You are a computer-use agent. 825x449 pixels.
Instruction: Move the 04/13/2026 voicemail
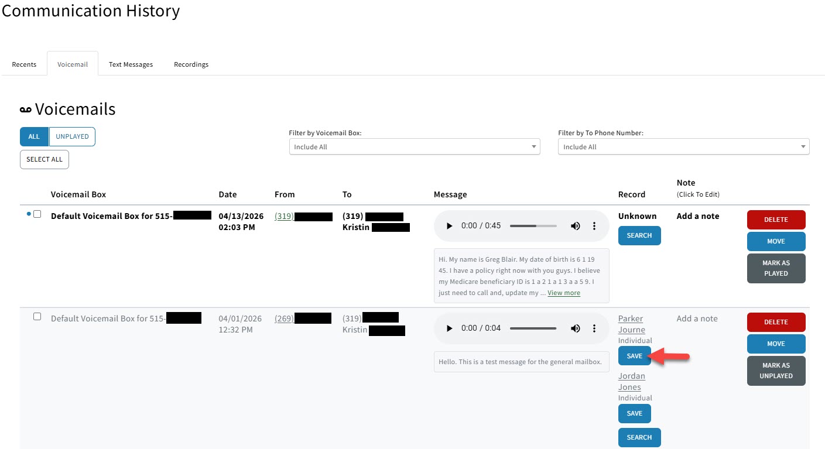point(776,241)
